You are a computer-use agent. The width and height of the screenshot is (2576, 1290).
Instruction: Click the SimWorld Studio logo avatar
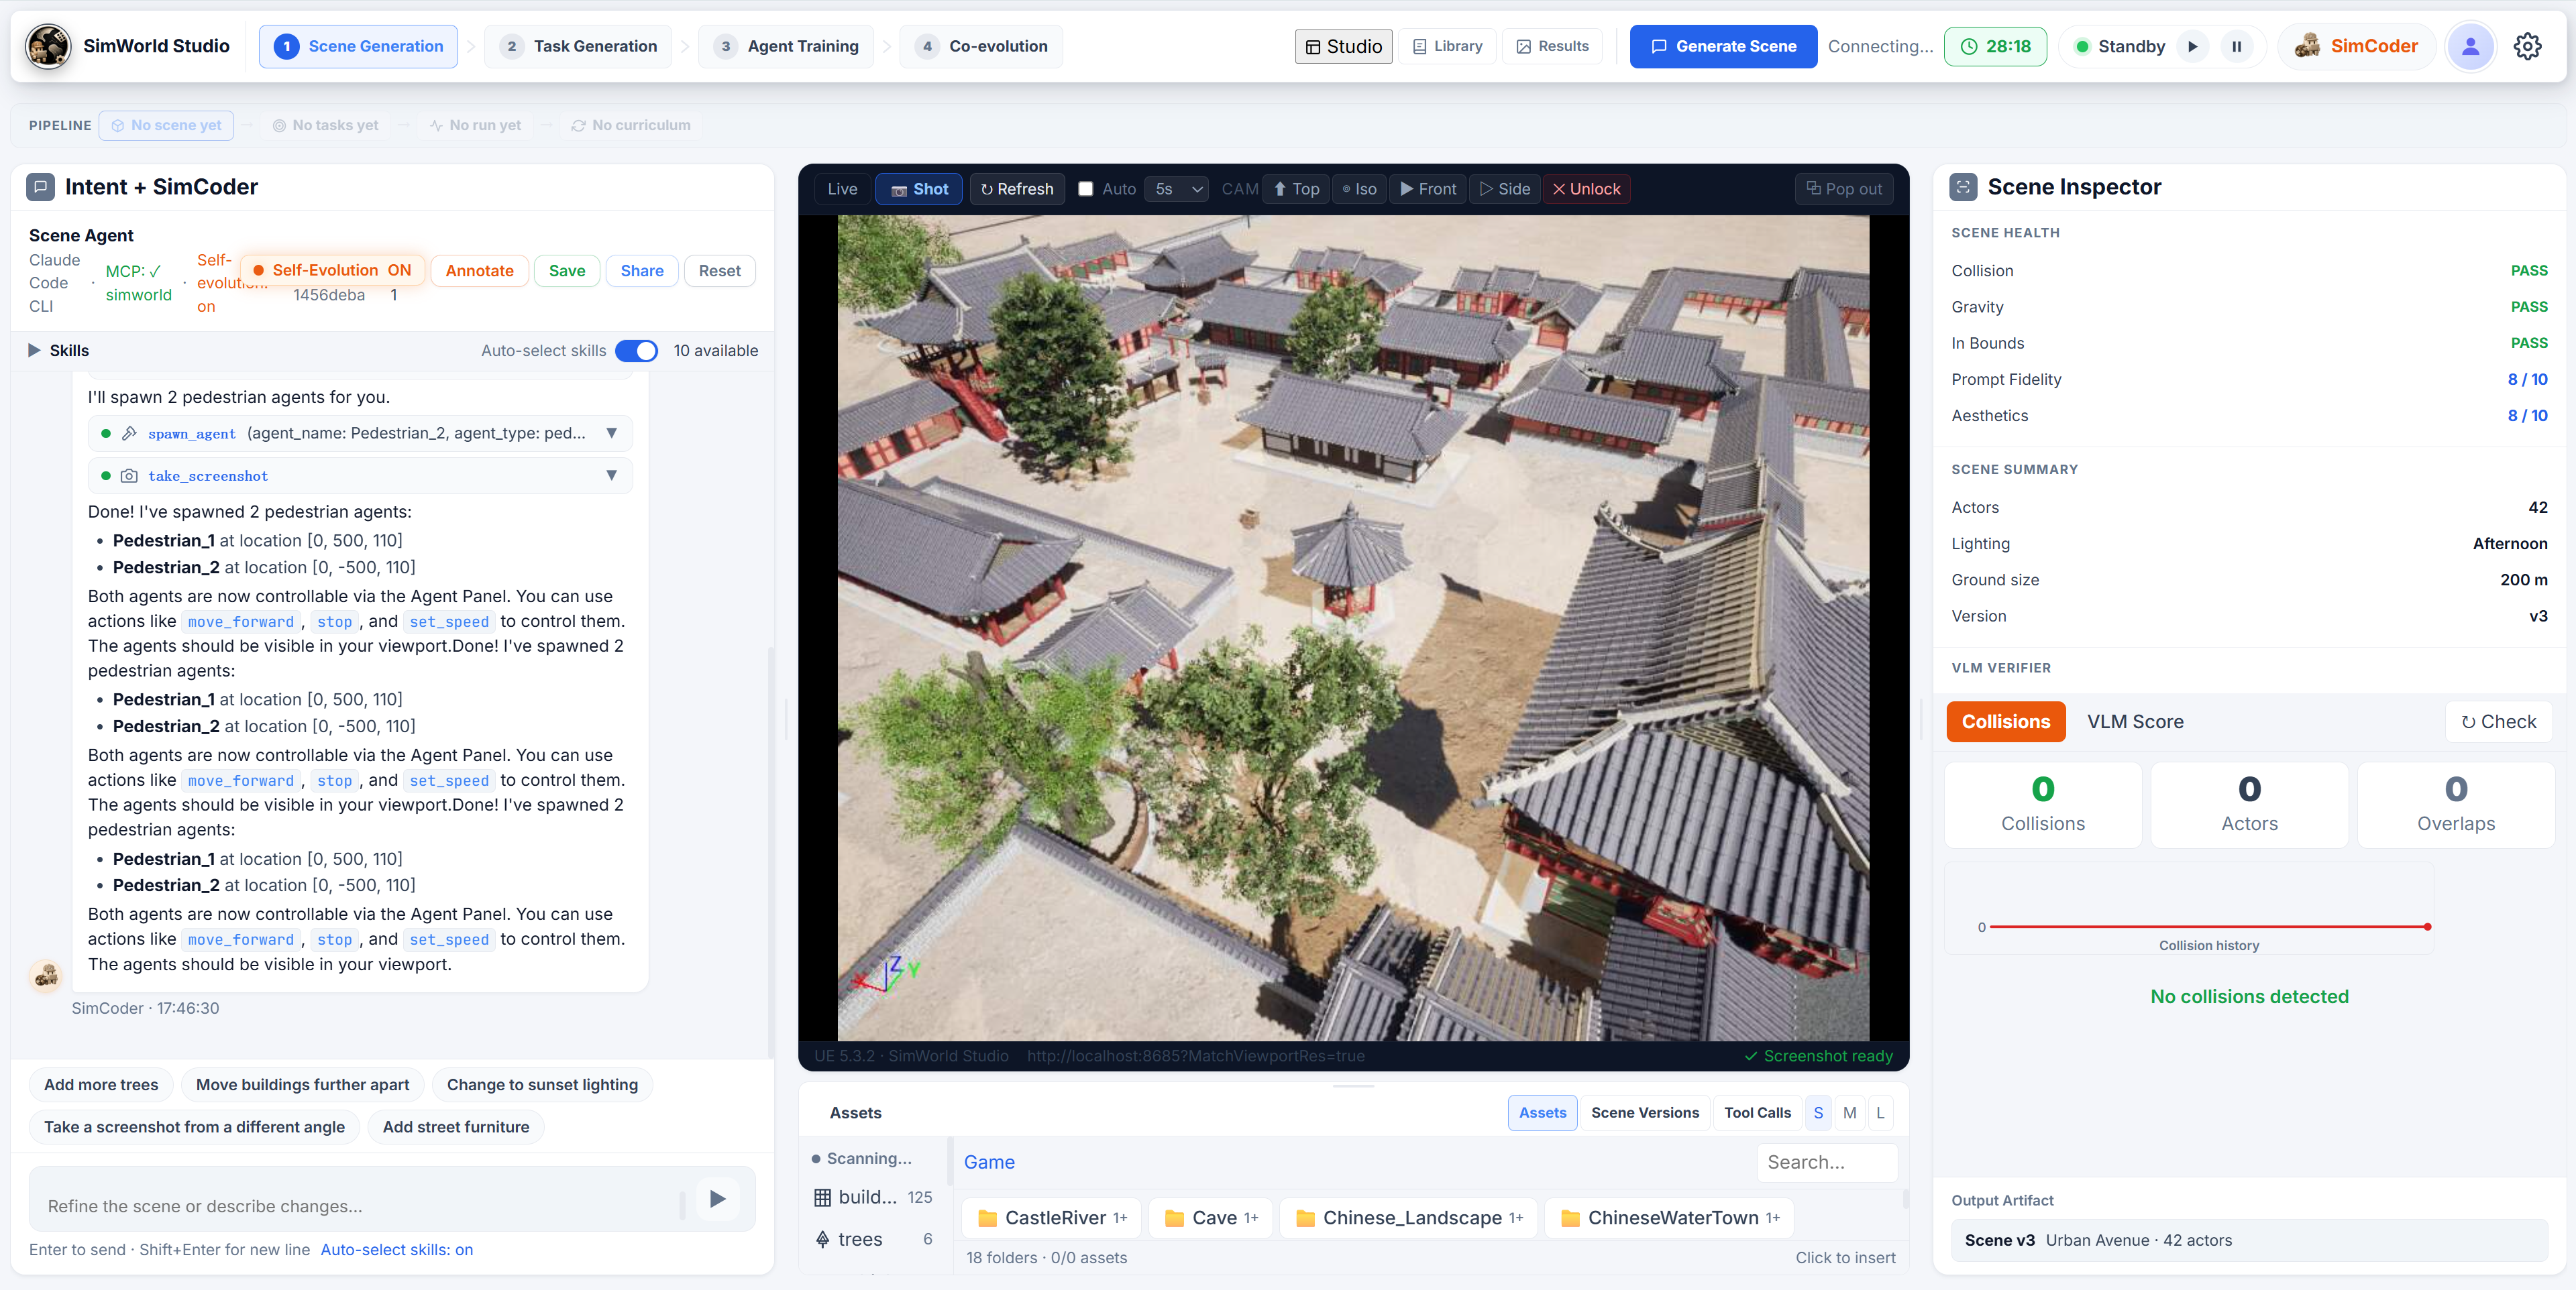48,46
